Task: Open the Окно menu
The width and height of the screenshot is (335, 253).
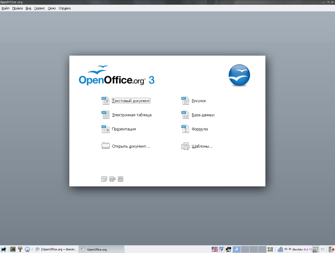Action: [52, 8]
